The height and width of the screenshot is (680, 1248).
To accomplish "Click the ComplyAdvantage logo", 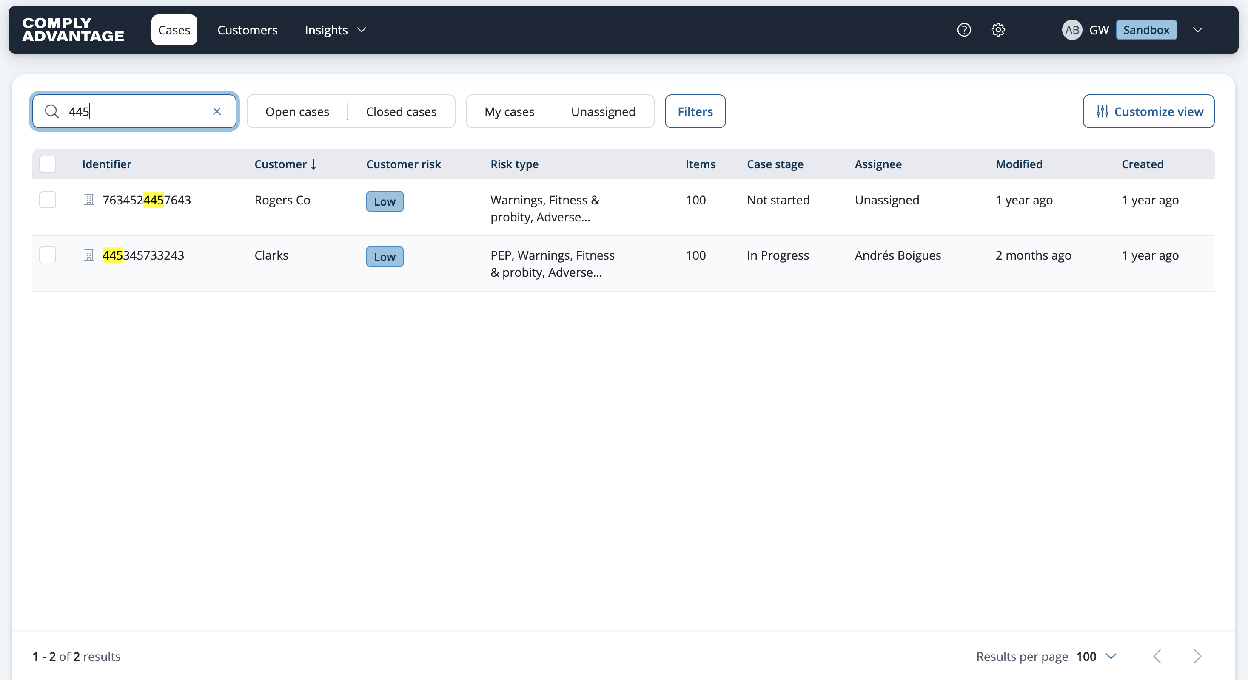I will (73, 29).
